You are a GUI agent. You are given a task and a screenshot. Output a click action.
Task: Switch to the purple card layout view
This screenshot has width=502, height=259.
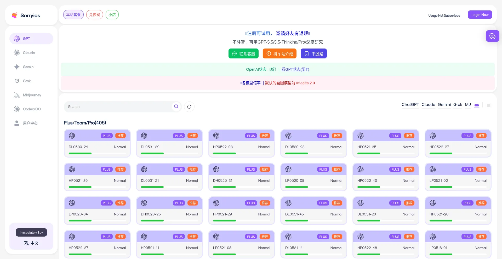[477, 105]
